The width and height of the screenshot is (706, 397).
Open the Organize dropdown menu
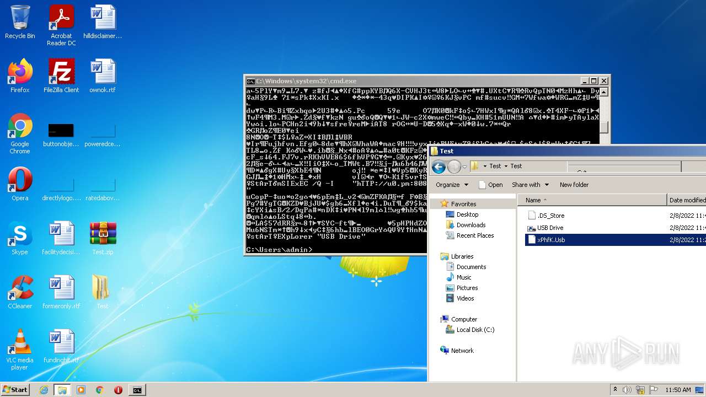coord(452,185)
